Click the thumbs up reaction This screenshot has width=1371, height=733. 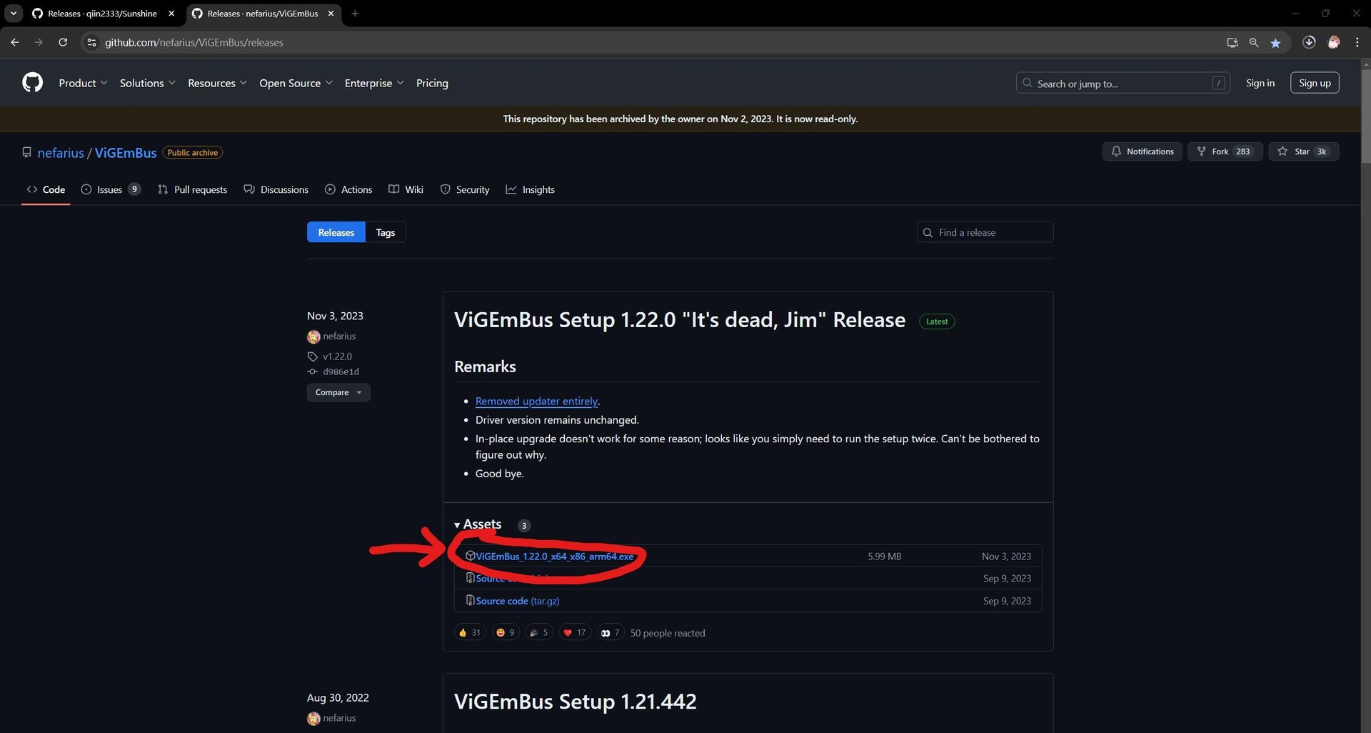(469, 633)
